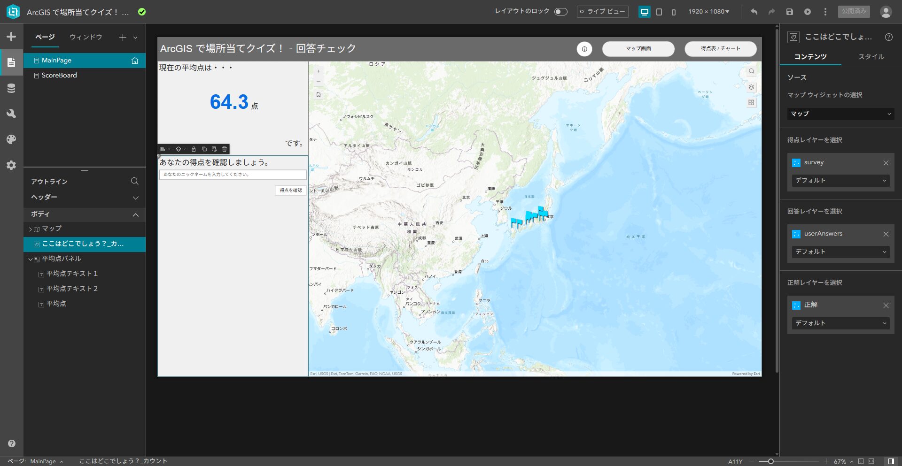
Task: Remove 正解 correct layer
Action: (886, 306)
